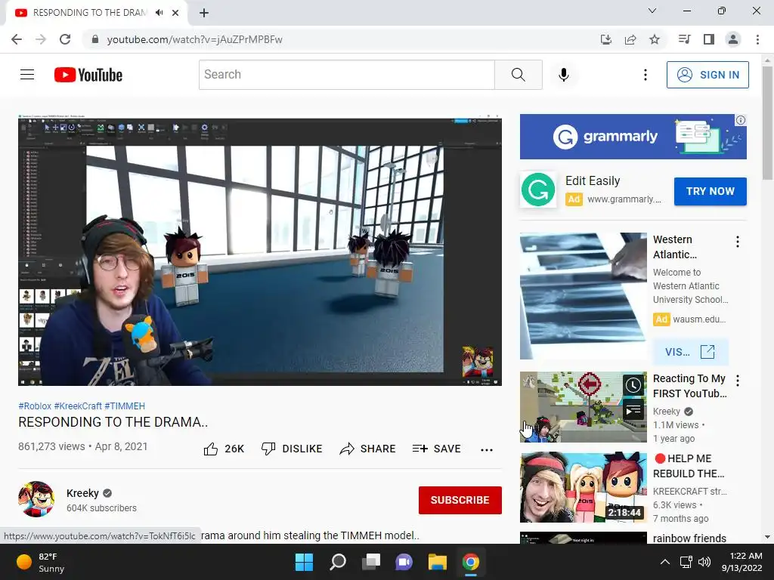Open options menu for 'Reacting To My FIRST' video

738,381
